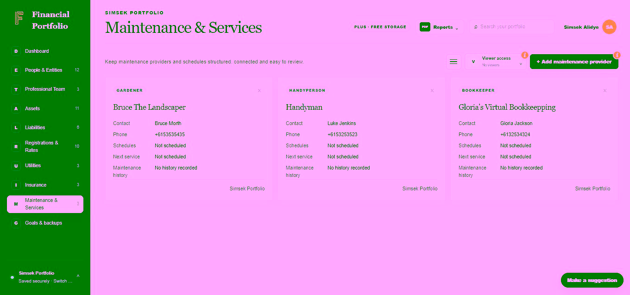Select Maintenance & Services menu item
Image resolution: width=630 pixels, height=295 pixels.
point(45,204)
